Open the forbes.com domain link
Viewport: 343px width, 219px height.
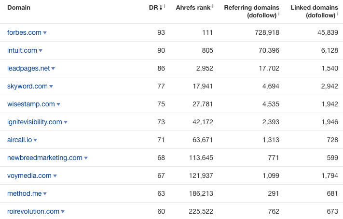(24, 32)
